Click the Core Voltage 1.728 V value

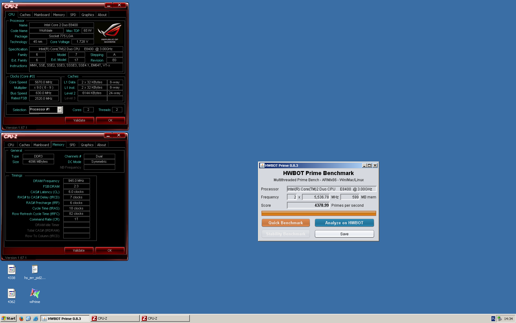tap(82, 42)
